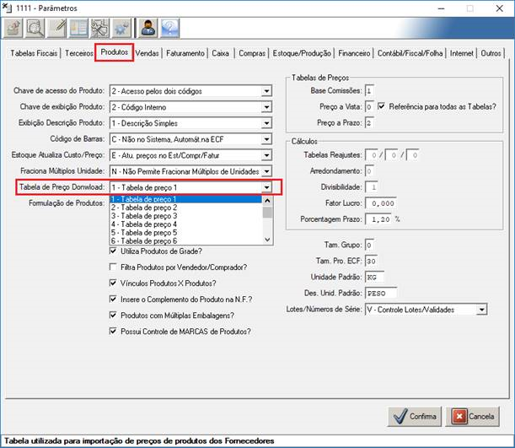Collapse the Tabela de Preço Donwload dropdown

266,187
